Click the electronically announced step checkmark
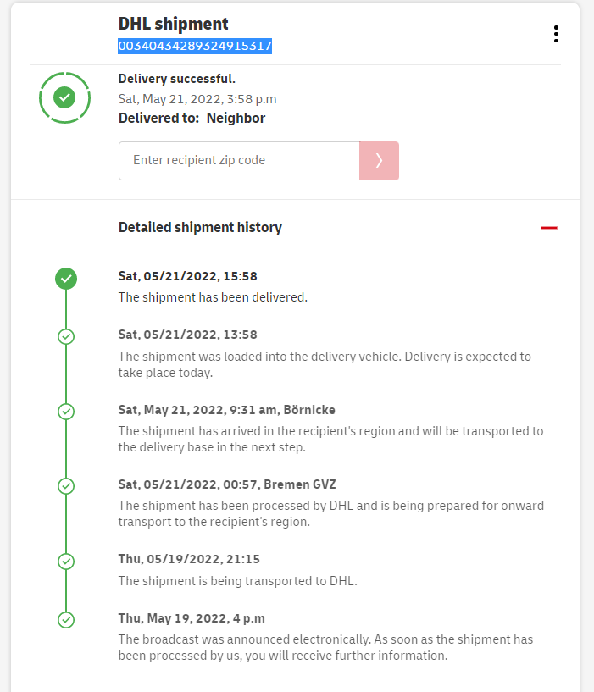The image size is (594, 692). (x=66, y=619)
